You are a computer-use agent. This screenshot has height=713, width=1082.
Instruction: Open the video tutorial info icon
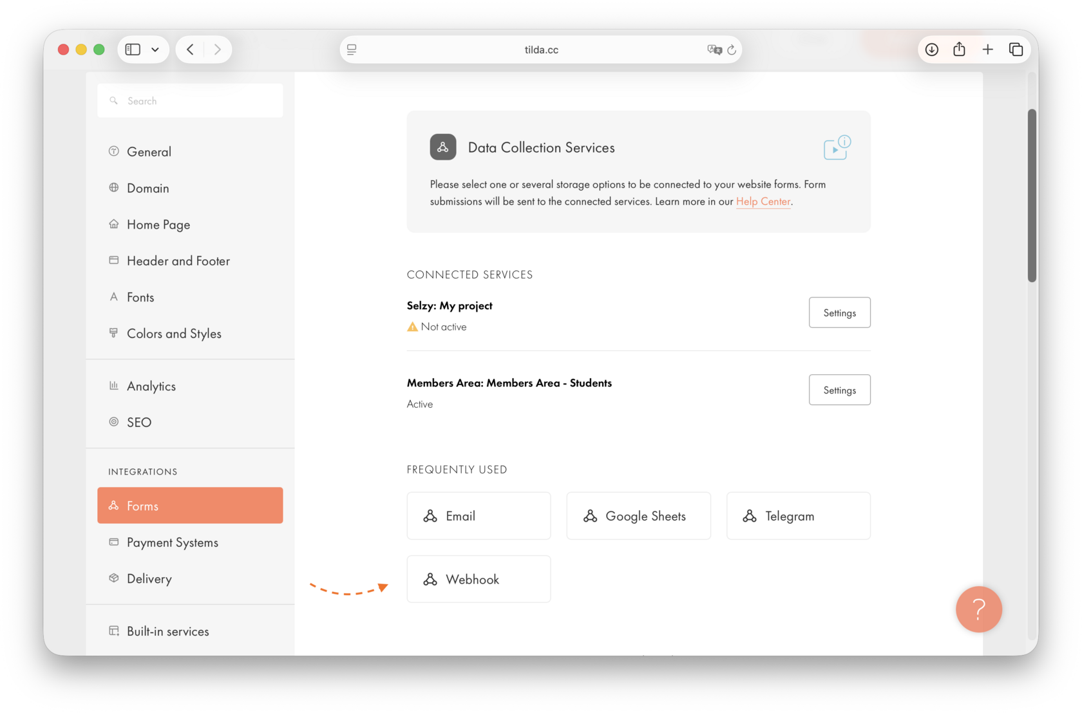coord(837,147)
